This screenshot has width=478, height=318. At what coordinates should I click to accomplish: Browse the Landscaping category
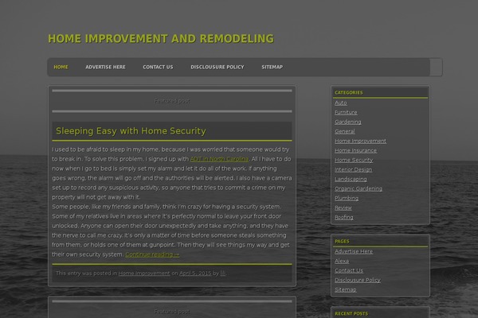point(351,179)
